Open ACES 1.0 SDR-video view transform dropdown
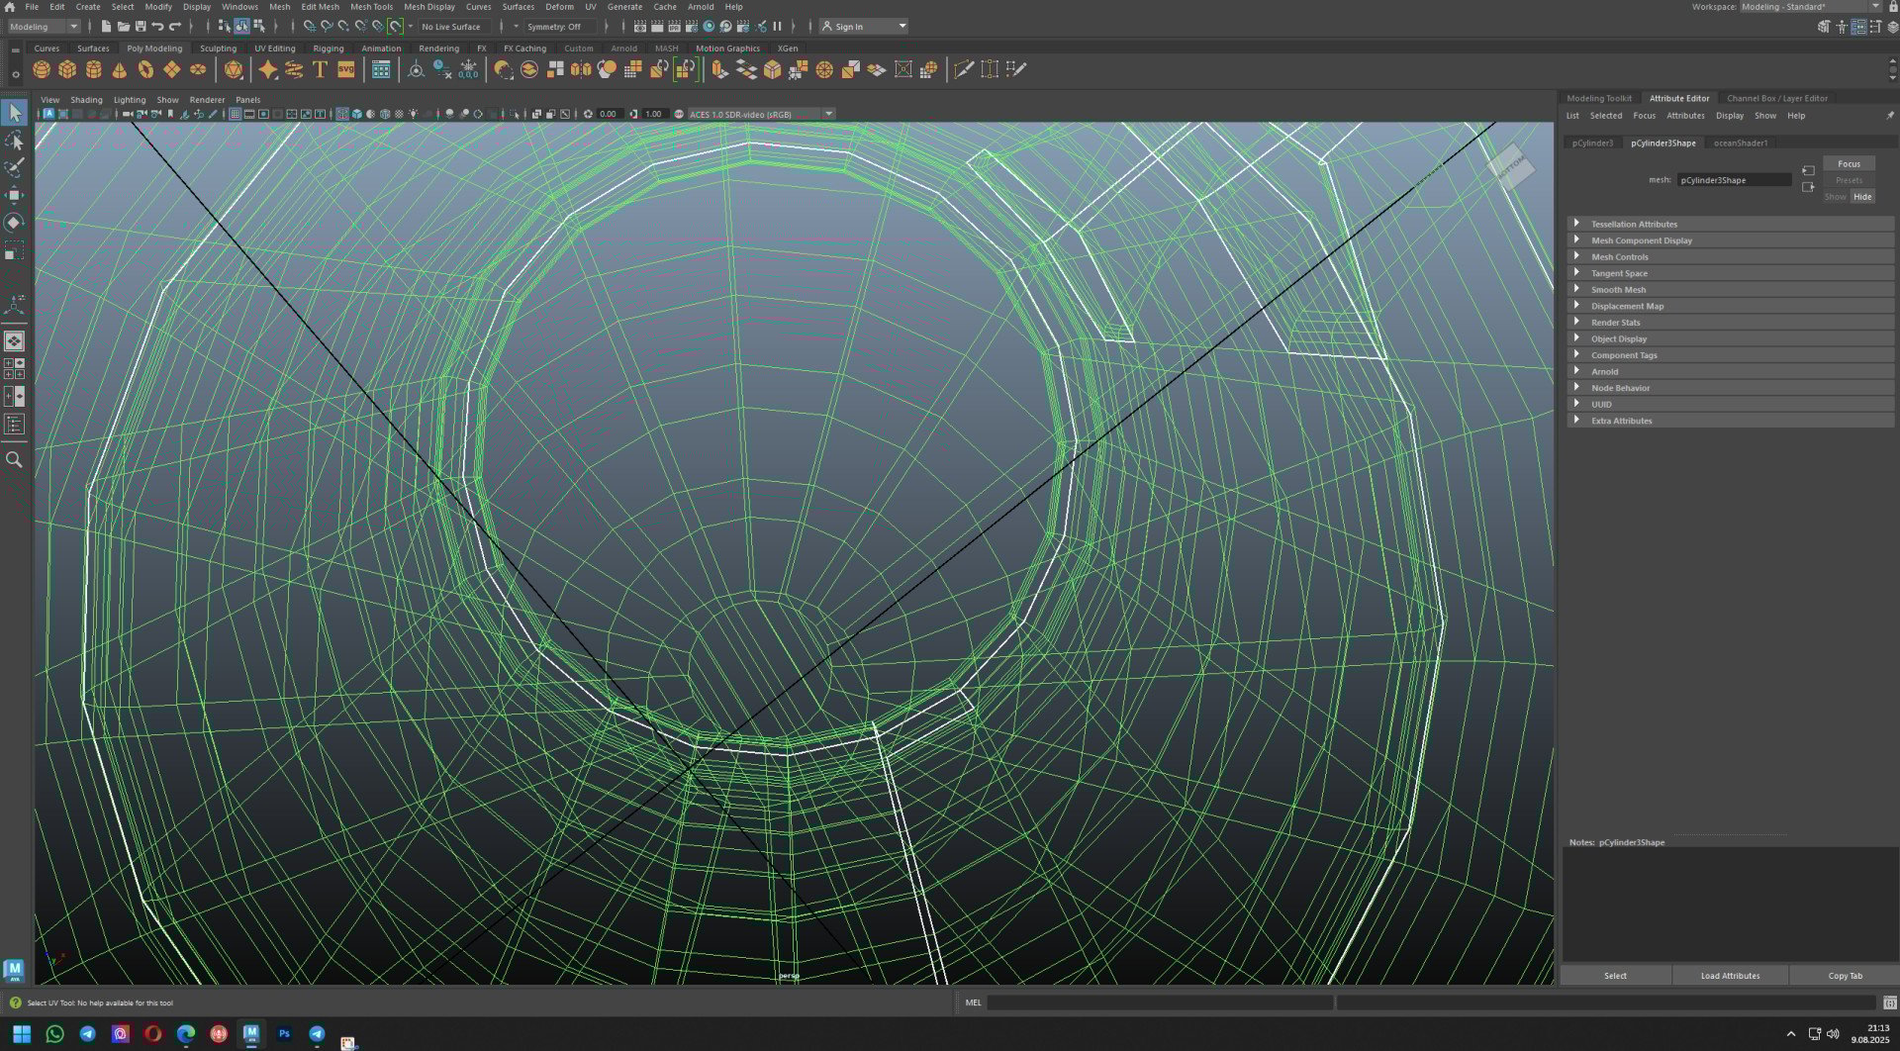The height and width of the screenshot is (1051, 1900). [x=761, y=114]
